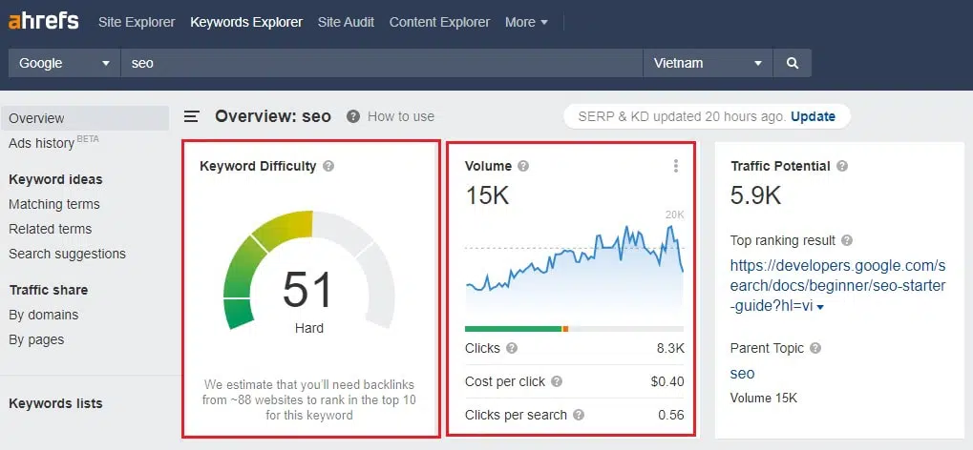
Task: Open Keywords Explorer
Action: tap(246, 22)
